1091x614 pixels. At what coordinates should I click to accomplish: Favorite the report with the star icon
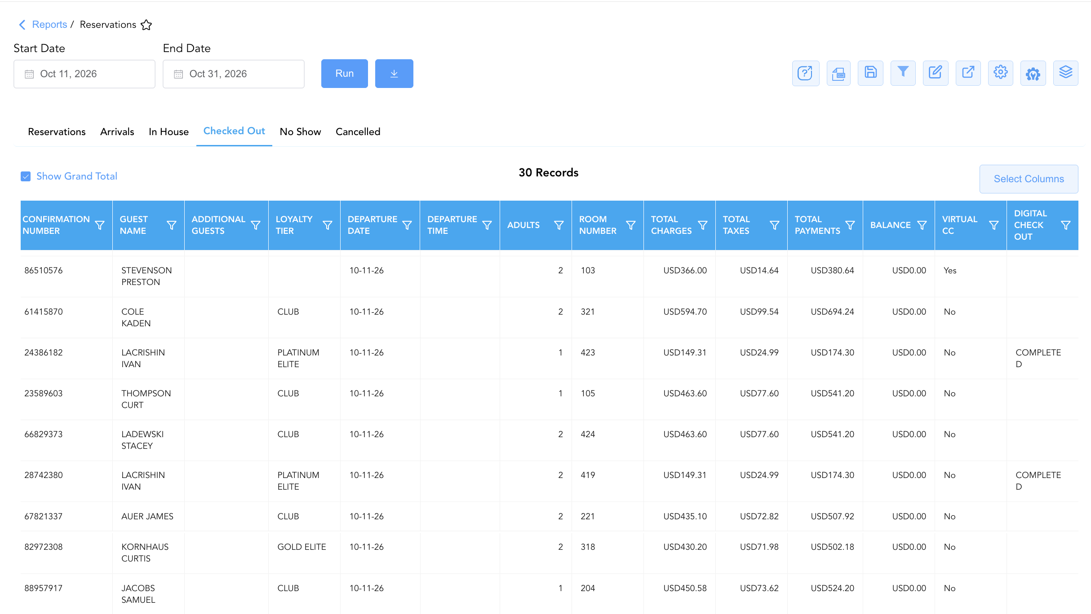[146, 25]
